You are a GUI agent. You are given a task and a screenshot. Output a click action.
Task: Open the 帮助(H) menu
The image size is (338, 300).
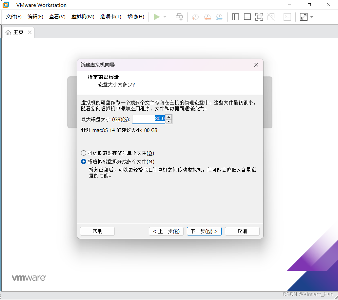pos(136,17)
